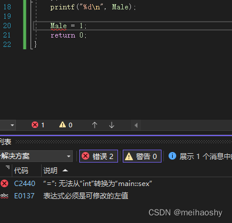232x223 pixels.
Task: Click the underlined Male on line 20
Action: pyautogui.click(x=59, y=26)
